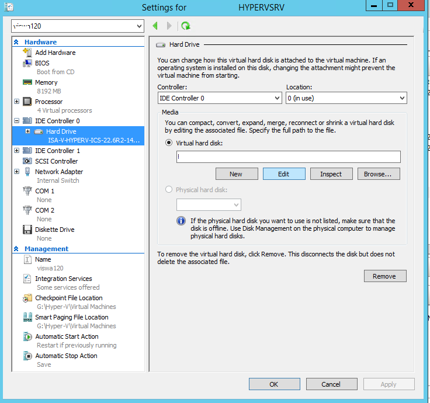Select the Memory chip icon
The height and width of the screenshot is (403, 430).
[x=27, y=82]
